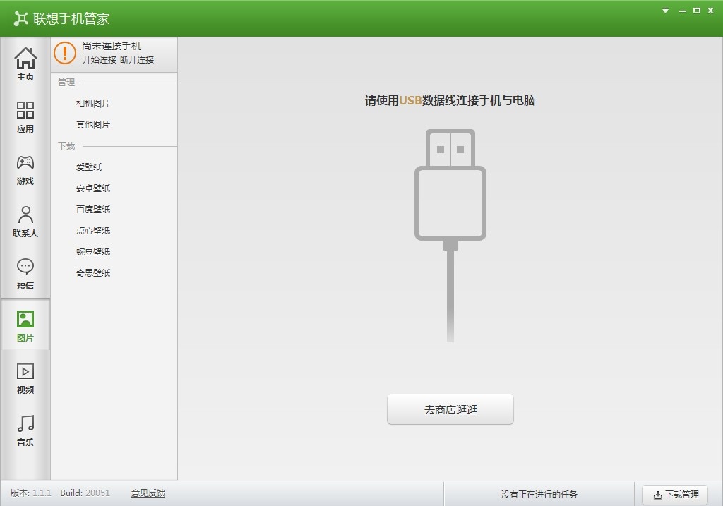
Task: Open the 短信 messages section
Action: tap(25, 273)
